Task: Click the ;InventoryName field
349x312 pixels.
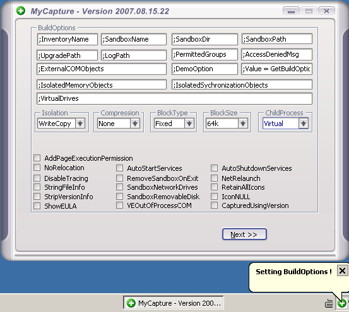Action: click(x=68, y=39)
